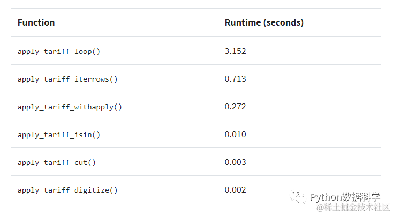Image resolution: width=393 pixels, height=215 pixels.
Task: Select the apply_tariff_cut() row label
Action: [57, 163]
